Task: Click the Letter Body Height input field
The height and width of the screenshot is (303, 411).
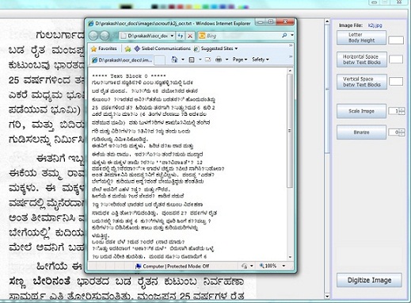Action: click(x=396, y=40)
